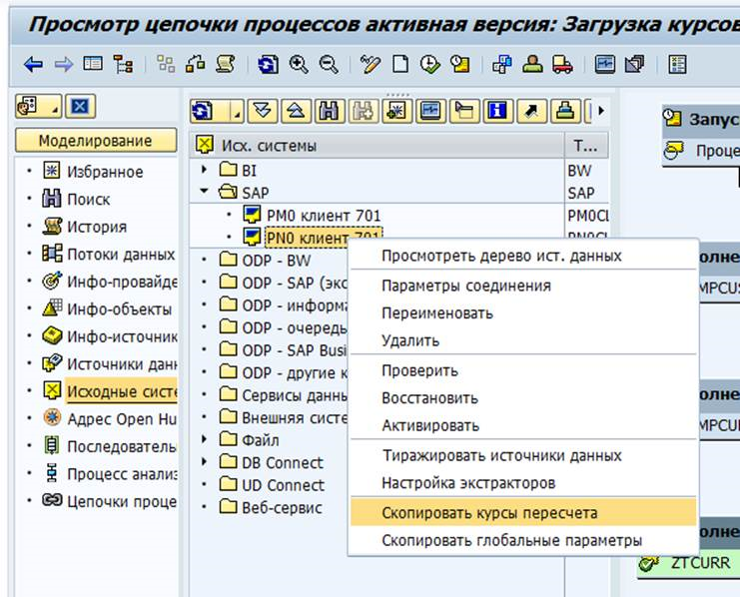Screen dimensions: 740x597
Task: Expand the DB Connect folder node
Action: coord(204,461)
